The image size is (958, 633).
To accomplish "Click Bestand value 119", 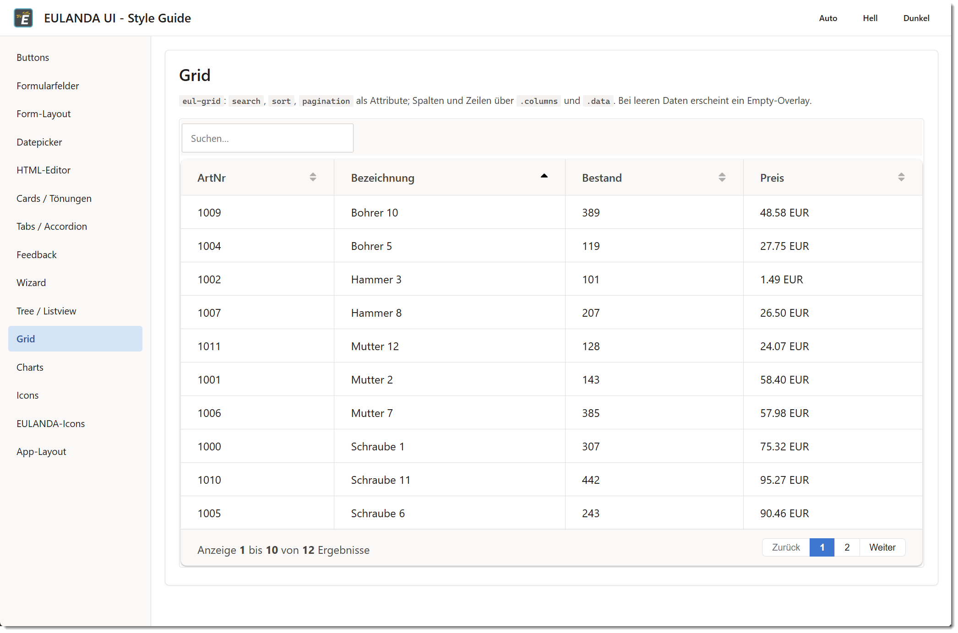I will (x=654, y=246).
